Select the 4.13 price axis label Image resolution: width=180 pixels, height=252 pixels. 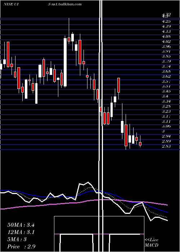click(166, 31)
